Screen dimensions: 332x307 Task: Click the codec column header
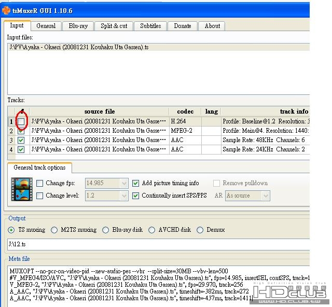[x=185, y=111]
